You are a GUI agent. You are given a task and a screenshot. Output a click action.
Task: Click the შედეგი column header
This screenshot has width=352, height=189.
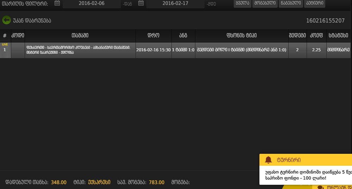coord(297,36)
